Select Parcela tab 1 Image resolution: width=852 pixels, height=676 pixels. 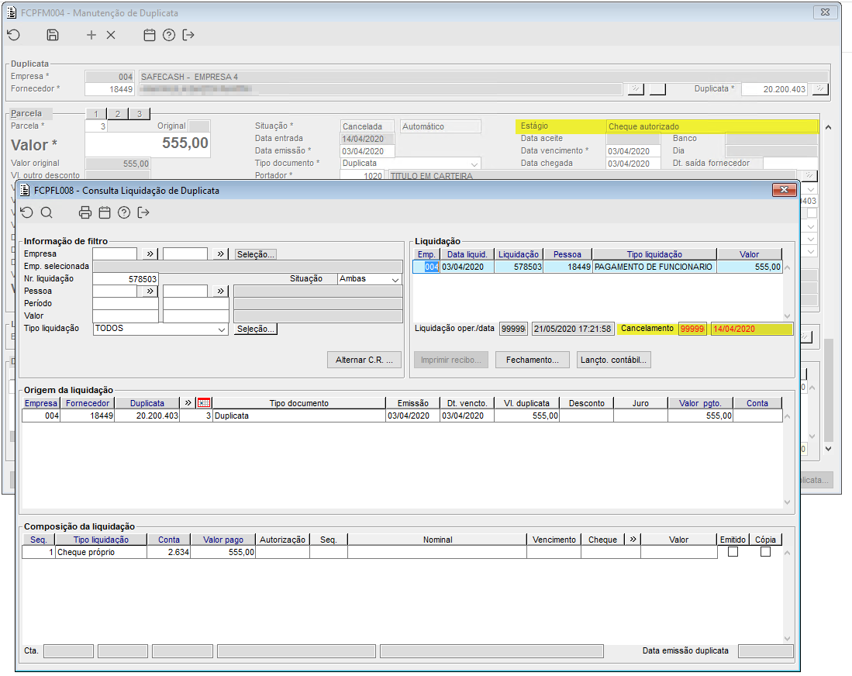point(96,114)
